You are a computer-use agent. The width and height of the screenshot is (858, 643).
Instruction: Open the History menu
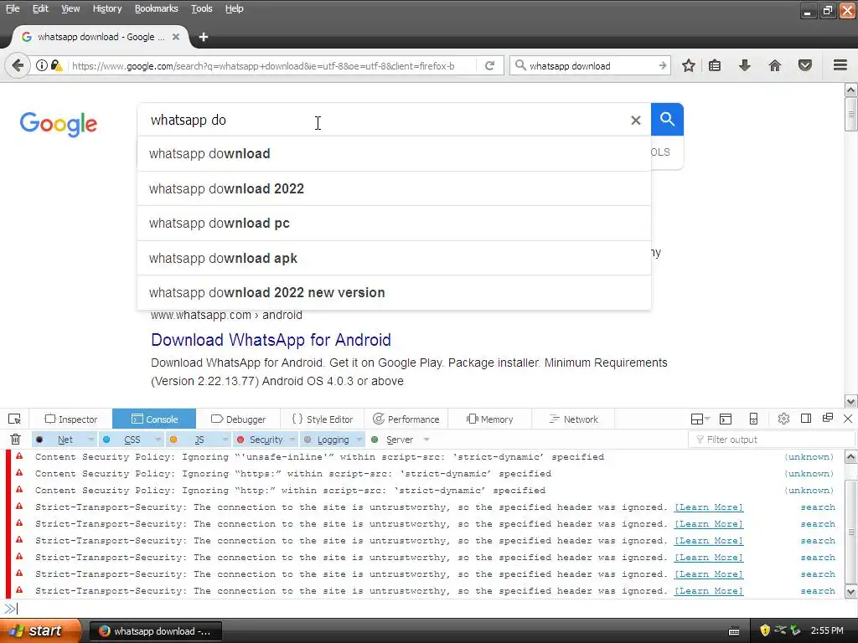tap(106, 8)
